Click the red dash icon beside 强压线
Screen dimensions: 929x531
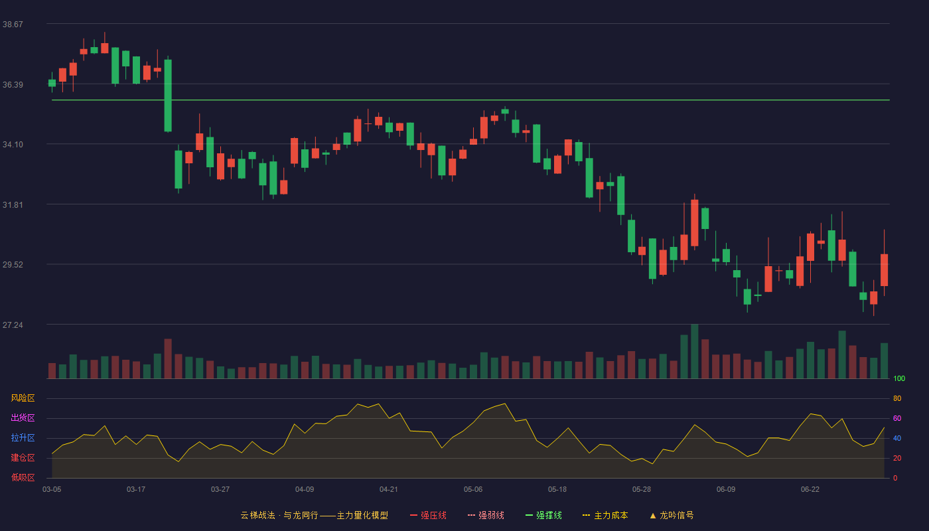(x=413, y=515)
